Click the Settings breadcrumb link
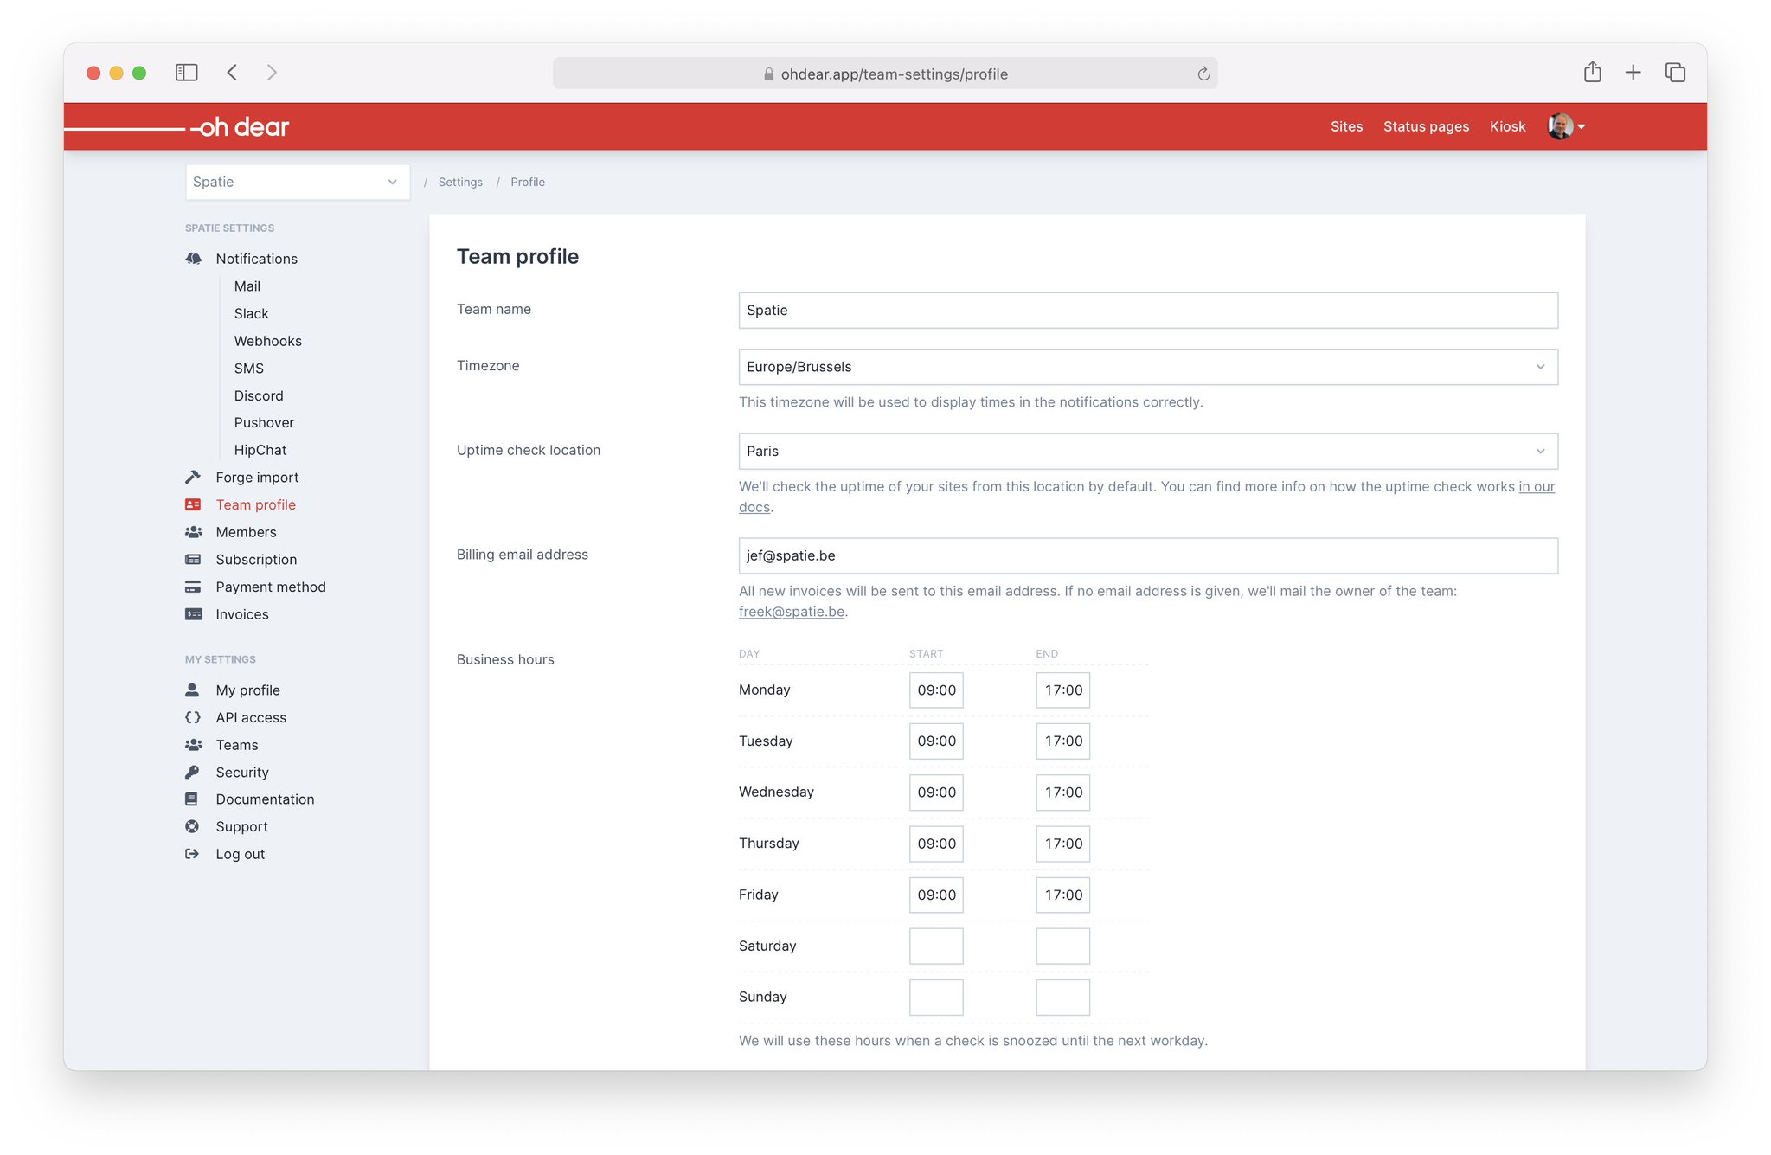The image size is (1771, 1155). coord(460,182)
